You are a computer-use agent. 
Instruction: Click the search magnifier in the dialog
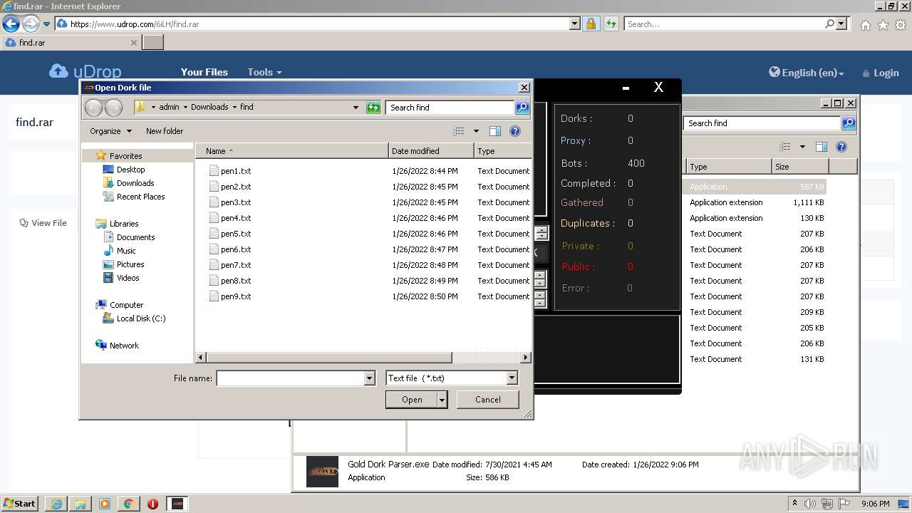522,108
